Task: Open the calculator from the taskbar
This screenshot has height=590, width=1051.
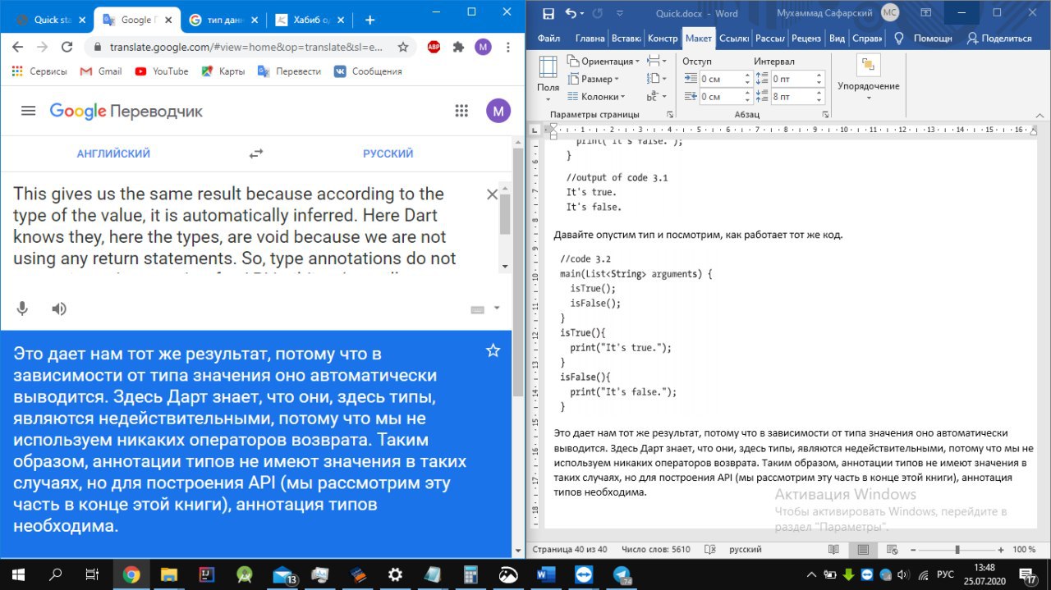Action: 470,574
